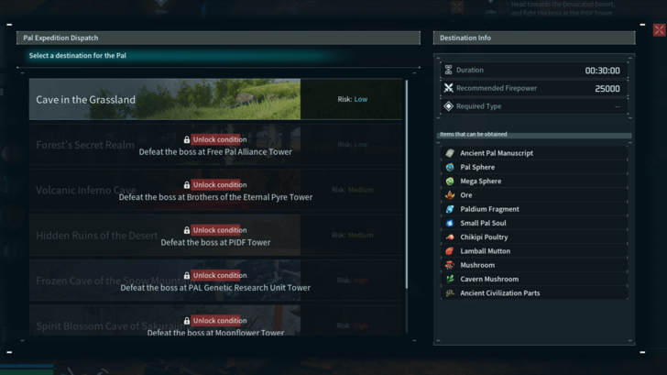667x375 pixels.
Task: Click lock icon for Eternal Pyre Tower condition
Action: 186,184
